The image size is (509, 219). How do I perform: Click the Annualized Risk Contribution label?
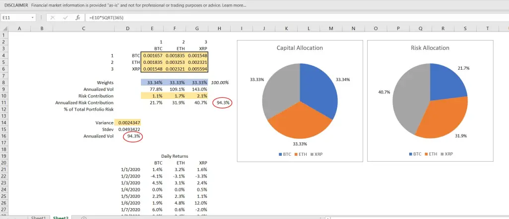tap(84, 103)
